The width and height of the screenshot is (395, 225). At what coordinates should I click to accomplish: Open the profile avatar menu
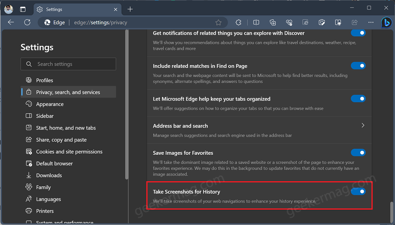pyautogui.click(x=9, y=9)
